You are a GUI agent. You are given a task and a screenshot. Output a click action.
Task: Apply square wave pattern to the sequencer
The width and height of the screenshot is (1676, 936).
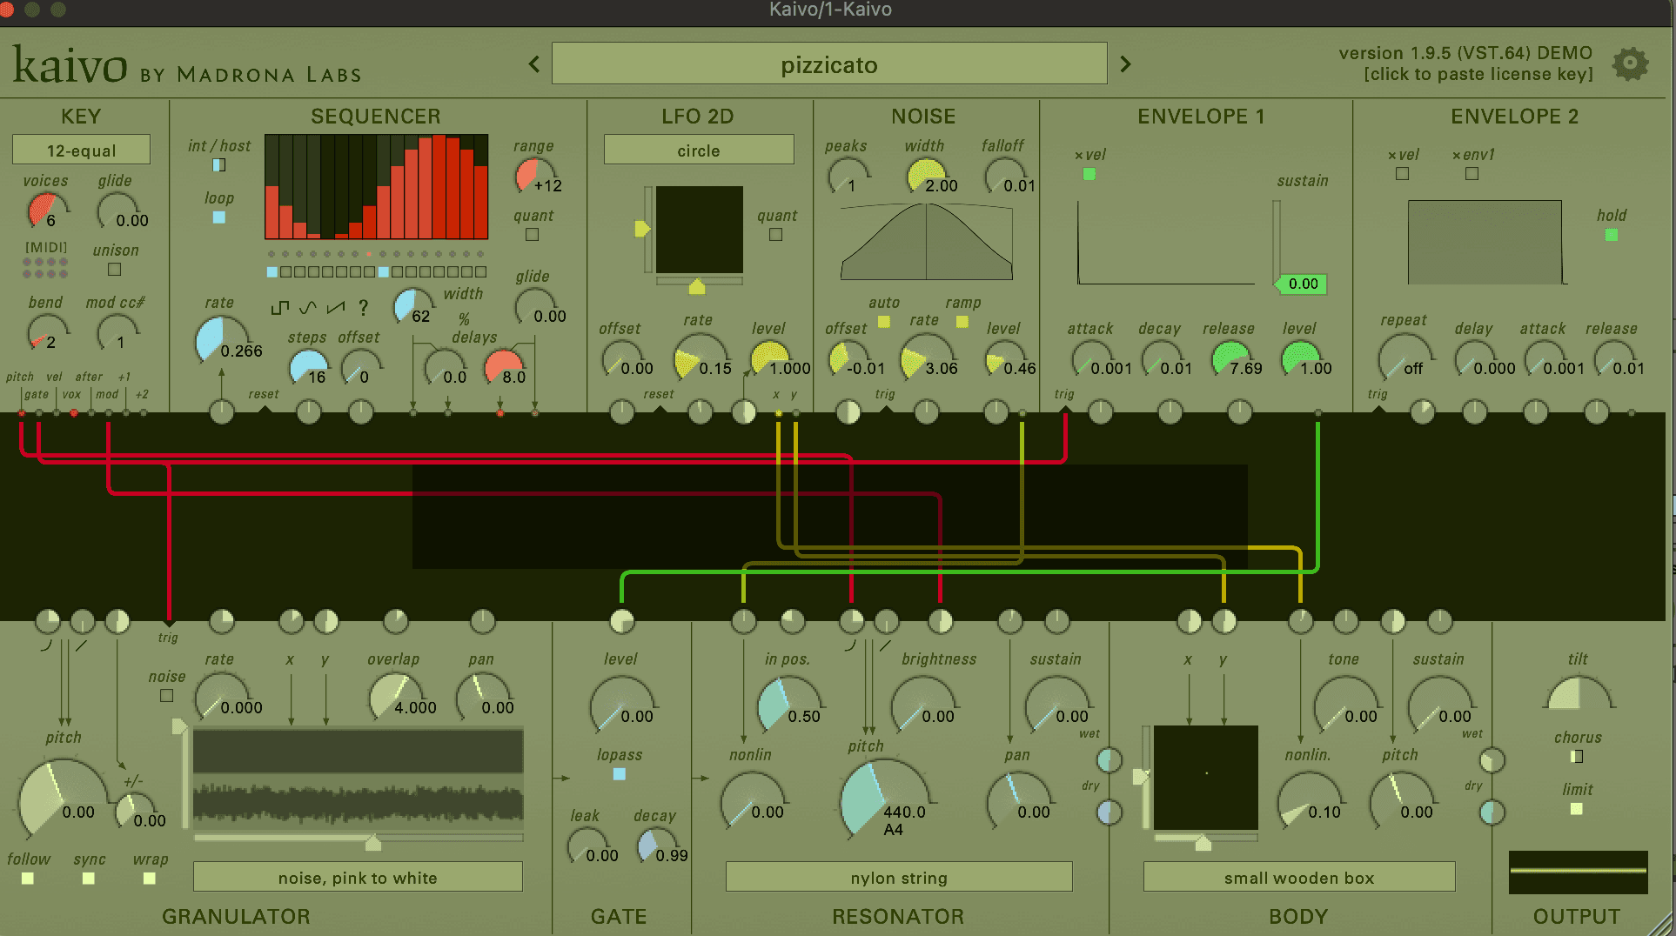tap(280, 307)
